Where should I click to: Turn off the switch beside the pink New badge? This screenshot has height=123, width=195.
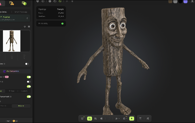pos(29,77)
